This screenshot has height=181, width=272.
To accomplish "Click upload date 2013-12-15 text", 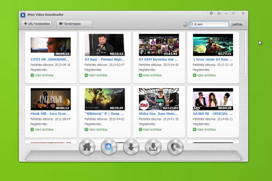I will [x=225, y=65].
